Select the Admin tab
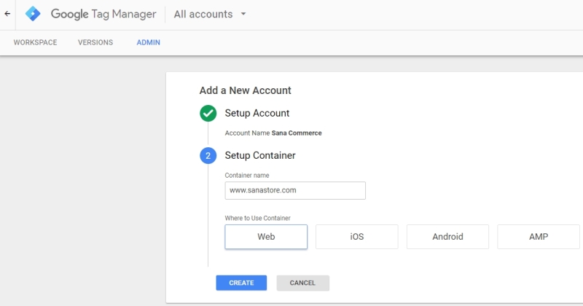 tap(148, 42)
